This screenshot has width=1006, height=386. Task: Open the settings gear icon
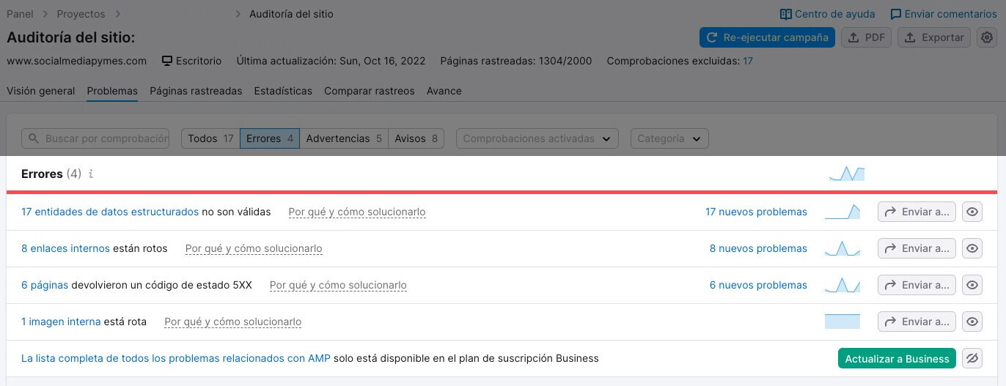click(987, 37)
